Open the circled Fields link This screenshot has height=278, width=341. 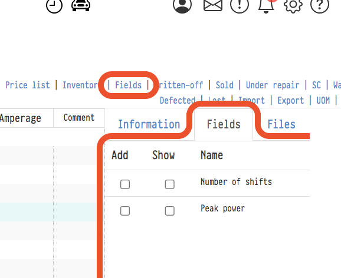[128, 85]
